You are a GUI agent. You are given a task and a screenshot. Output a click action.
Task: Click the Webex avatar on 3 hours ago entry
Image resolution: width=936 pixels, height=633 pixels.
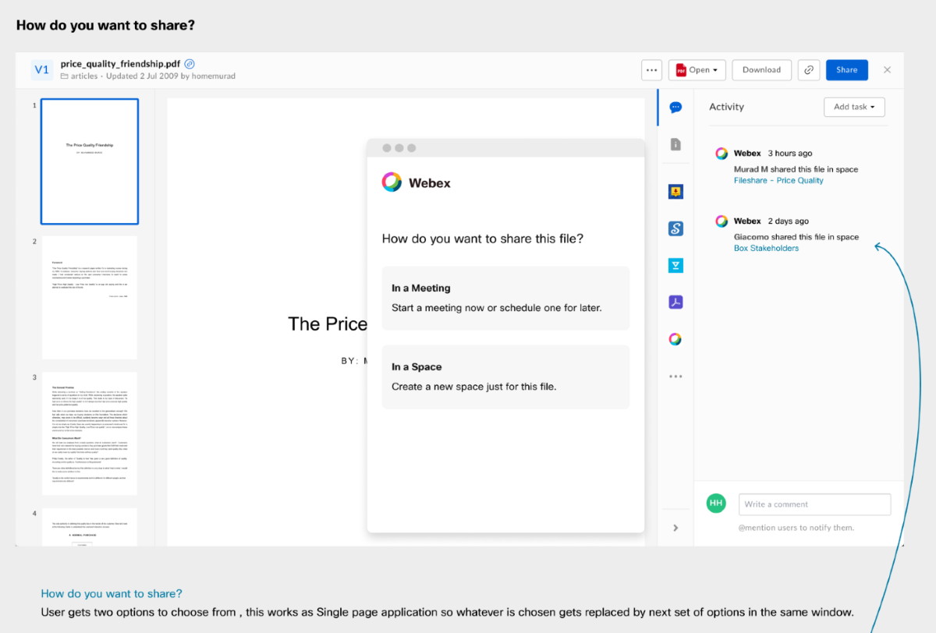(721, 154)
